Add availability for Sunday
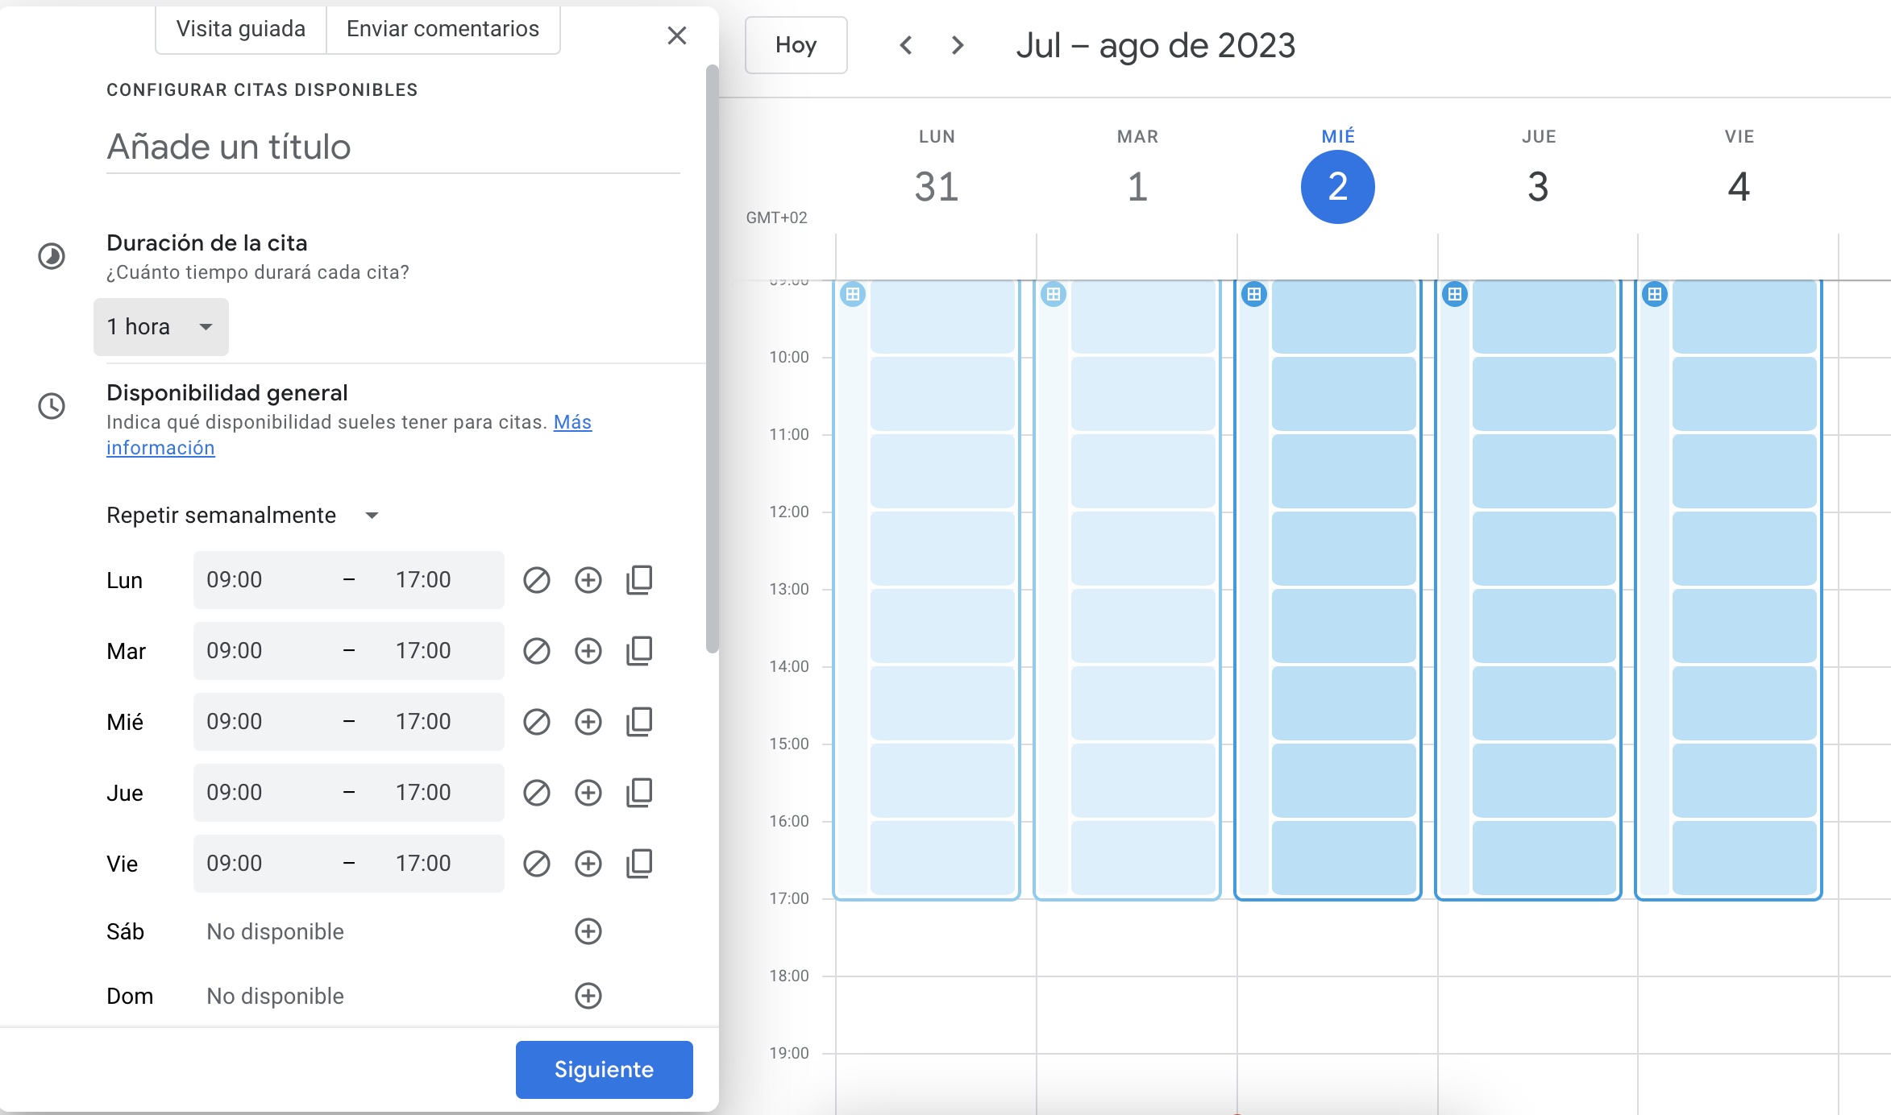Image resolution: width=1891 pixels, height=1115 pixels. tap(588, 996)
